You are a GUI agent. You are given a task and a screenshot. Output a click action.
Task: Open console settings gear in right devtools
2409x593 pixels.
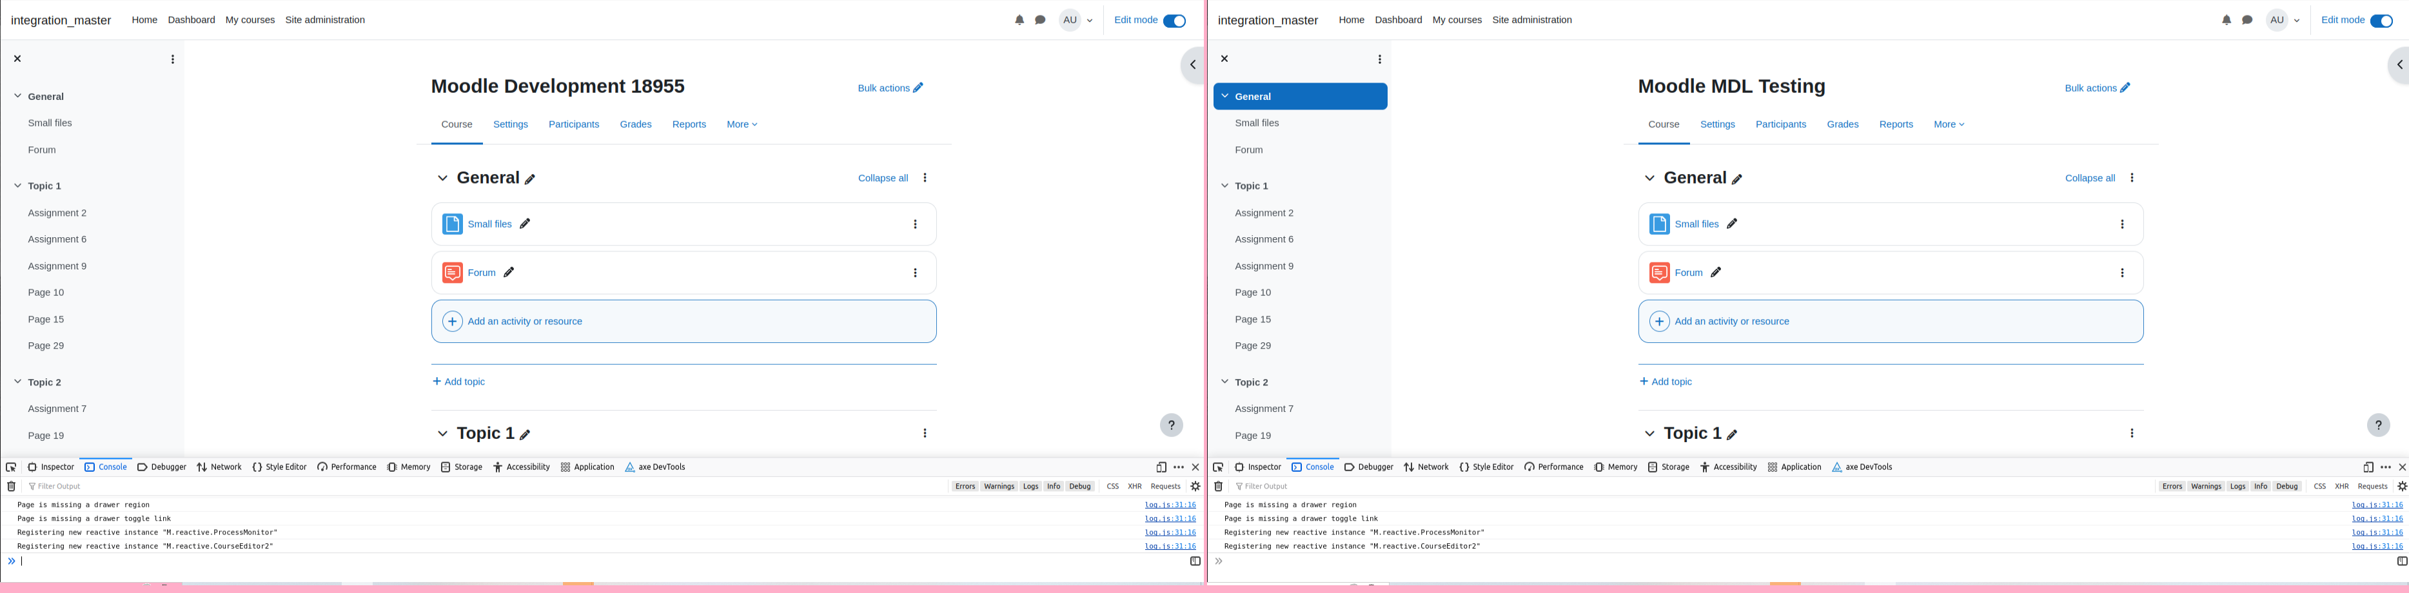pos(2401,487)
